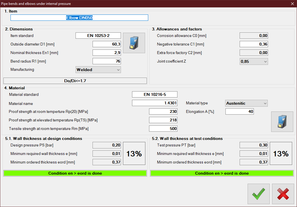Click the Material standard EN 10216-5 field
297x207 pixels.
pos(154,94)
